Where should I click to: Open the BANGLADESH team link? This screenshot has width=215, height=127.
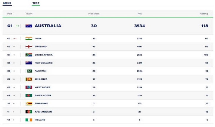click(x=43, y=95)
